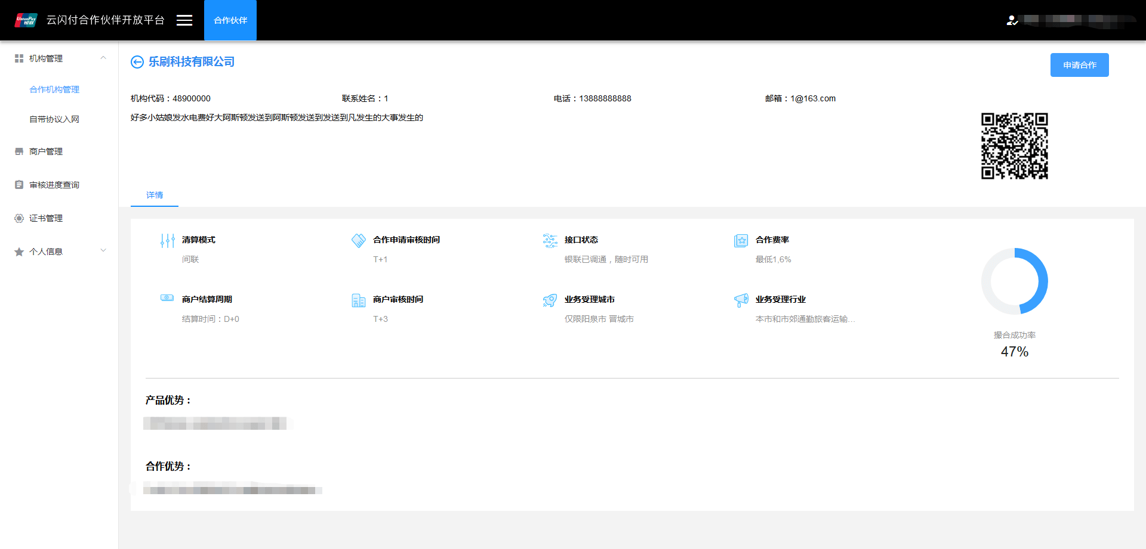This screenshot has height=549, width=1146.
Task: Click the T+3 merchant review value
Action: tap(381, 319)
